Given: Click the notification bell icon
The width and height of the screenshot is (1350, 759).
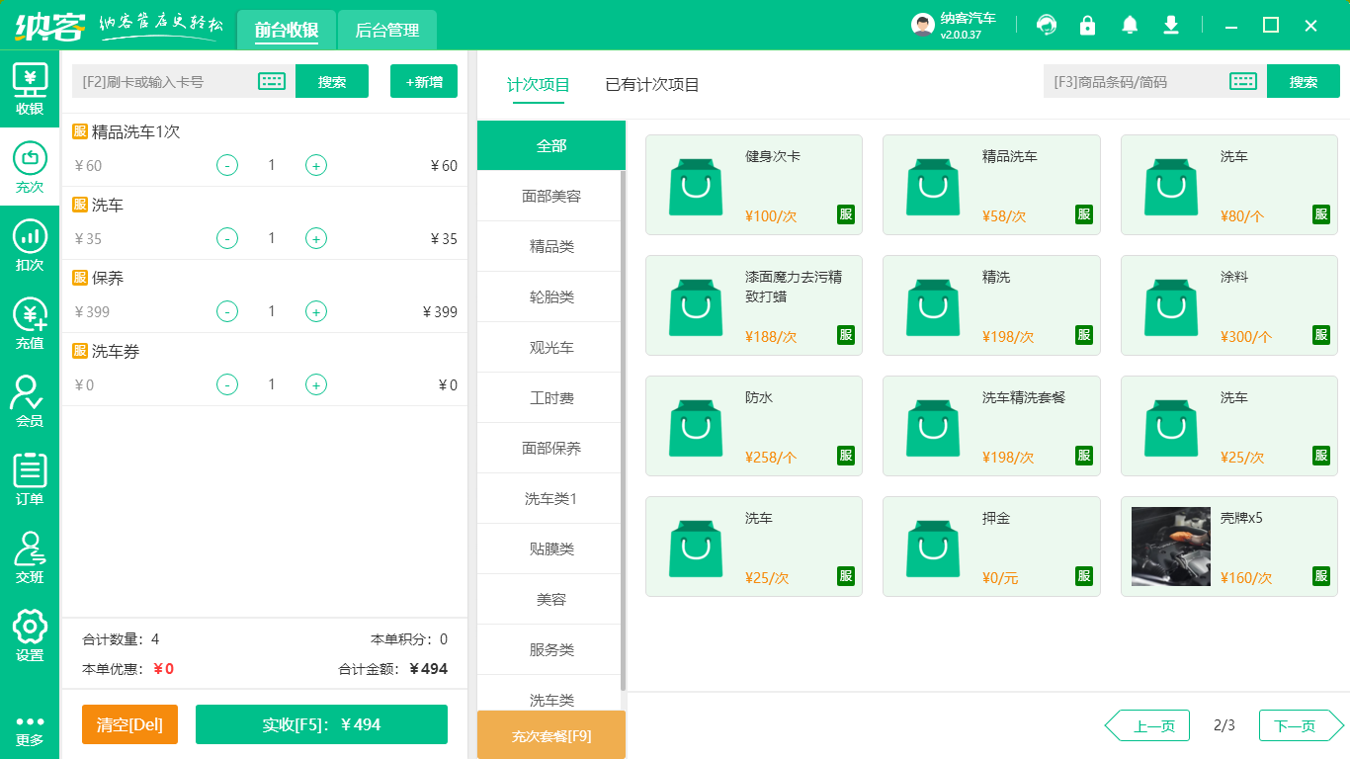Looking at the screenshot, I should [x=1129, y=25].
